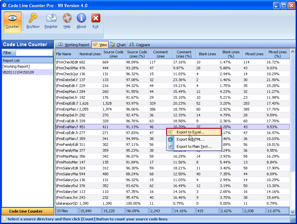Click the 2,055 nominal lines cell

90,109
